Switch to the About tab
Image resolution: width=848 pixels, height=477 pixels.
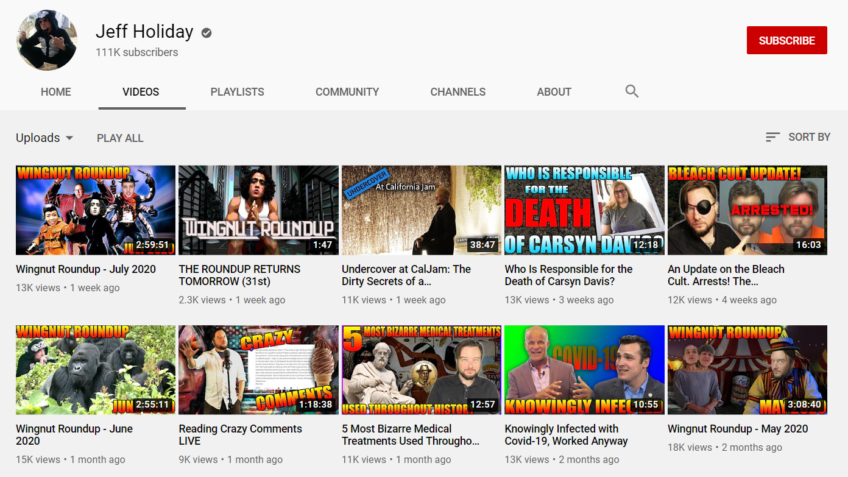[554, 92]
